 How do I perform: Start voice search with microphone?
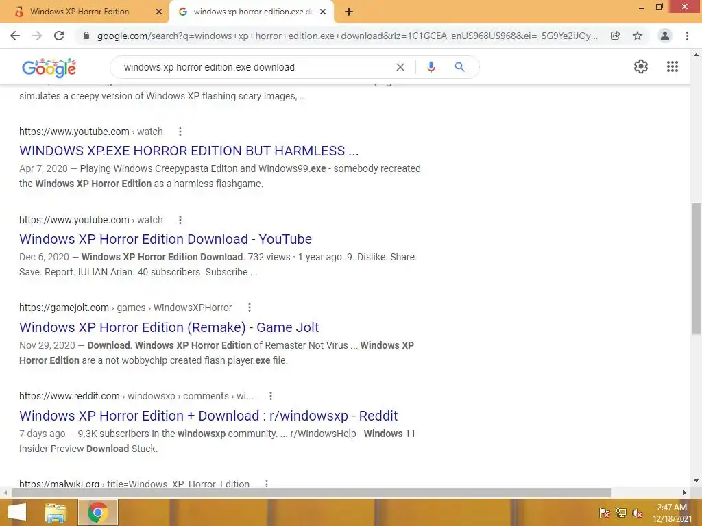[x=431, y=67]
